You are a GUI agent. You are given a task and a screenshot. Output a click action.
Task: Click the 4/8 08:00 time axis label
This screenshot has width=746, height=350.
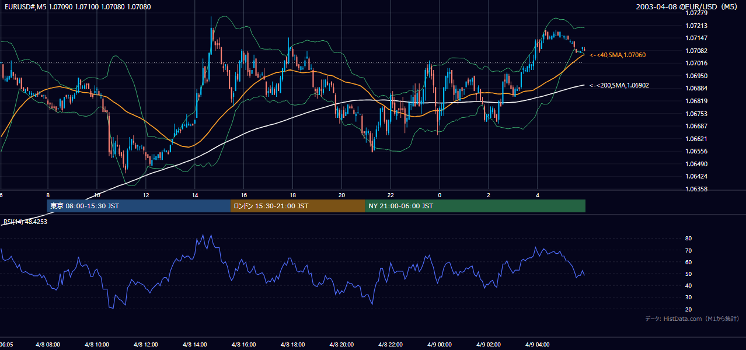point(48,345)
